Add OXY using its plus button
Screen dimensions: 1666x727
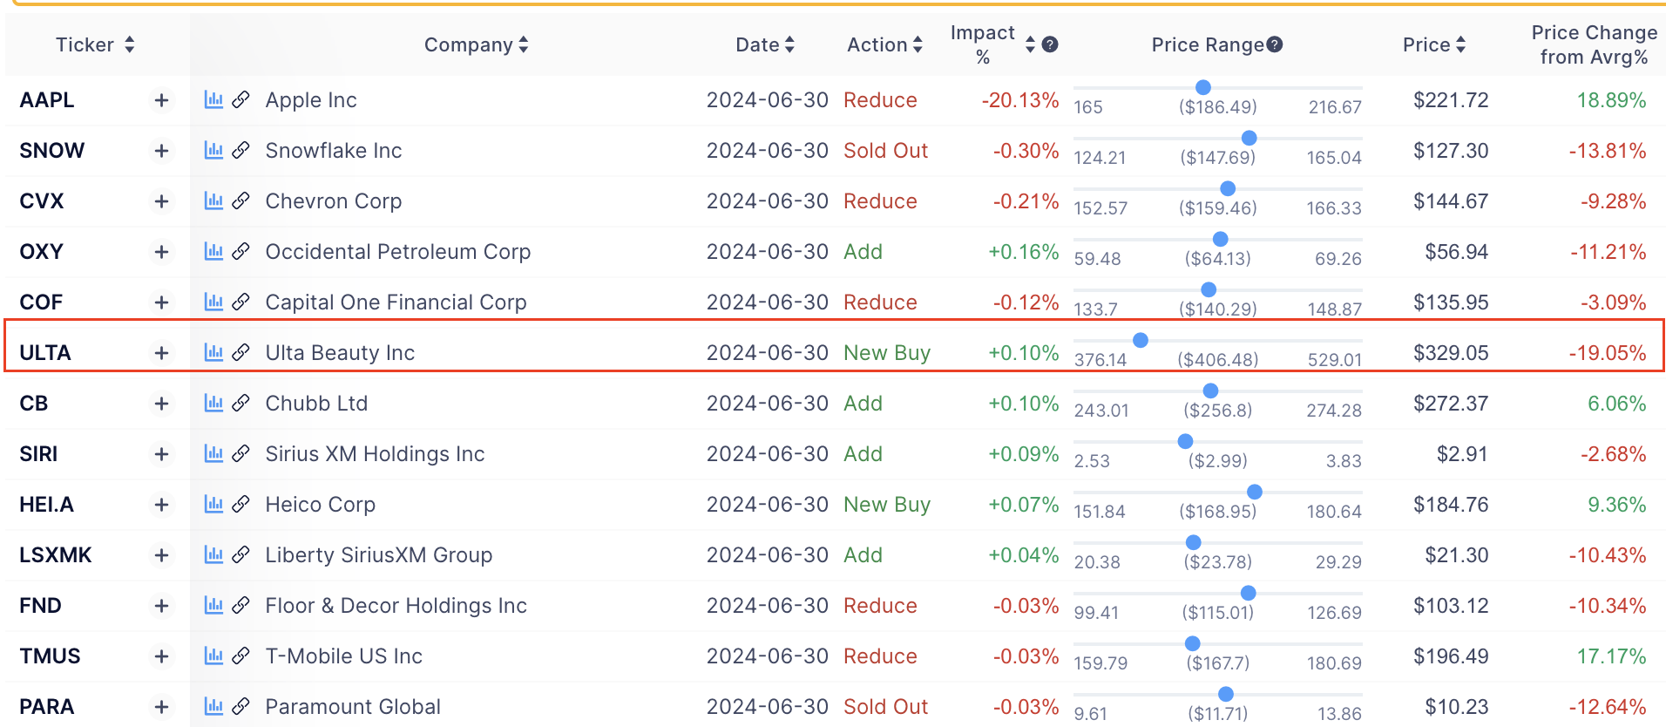[161, 252]
